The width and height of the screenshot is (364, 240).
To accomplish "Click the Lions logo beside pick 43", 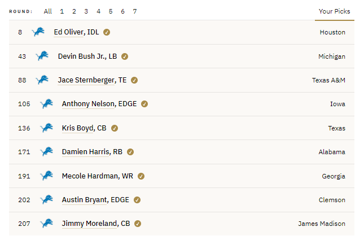I will pos(42,56).
